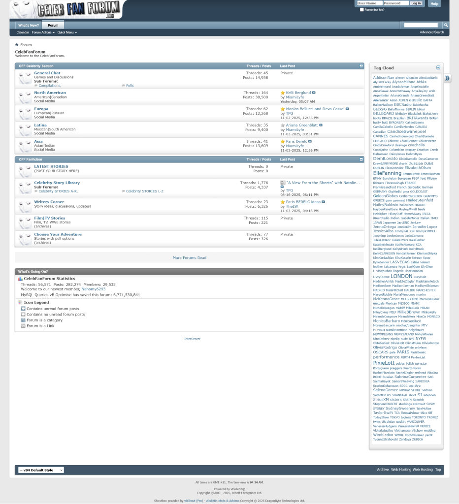Toggle the sidebar with the double-arrow icon
This screenshot has height=504, width=459.
click(447, 78)
